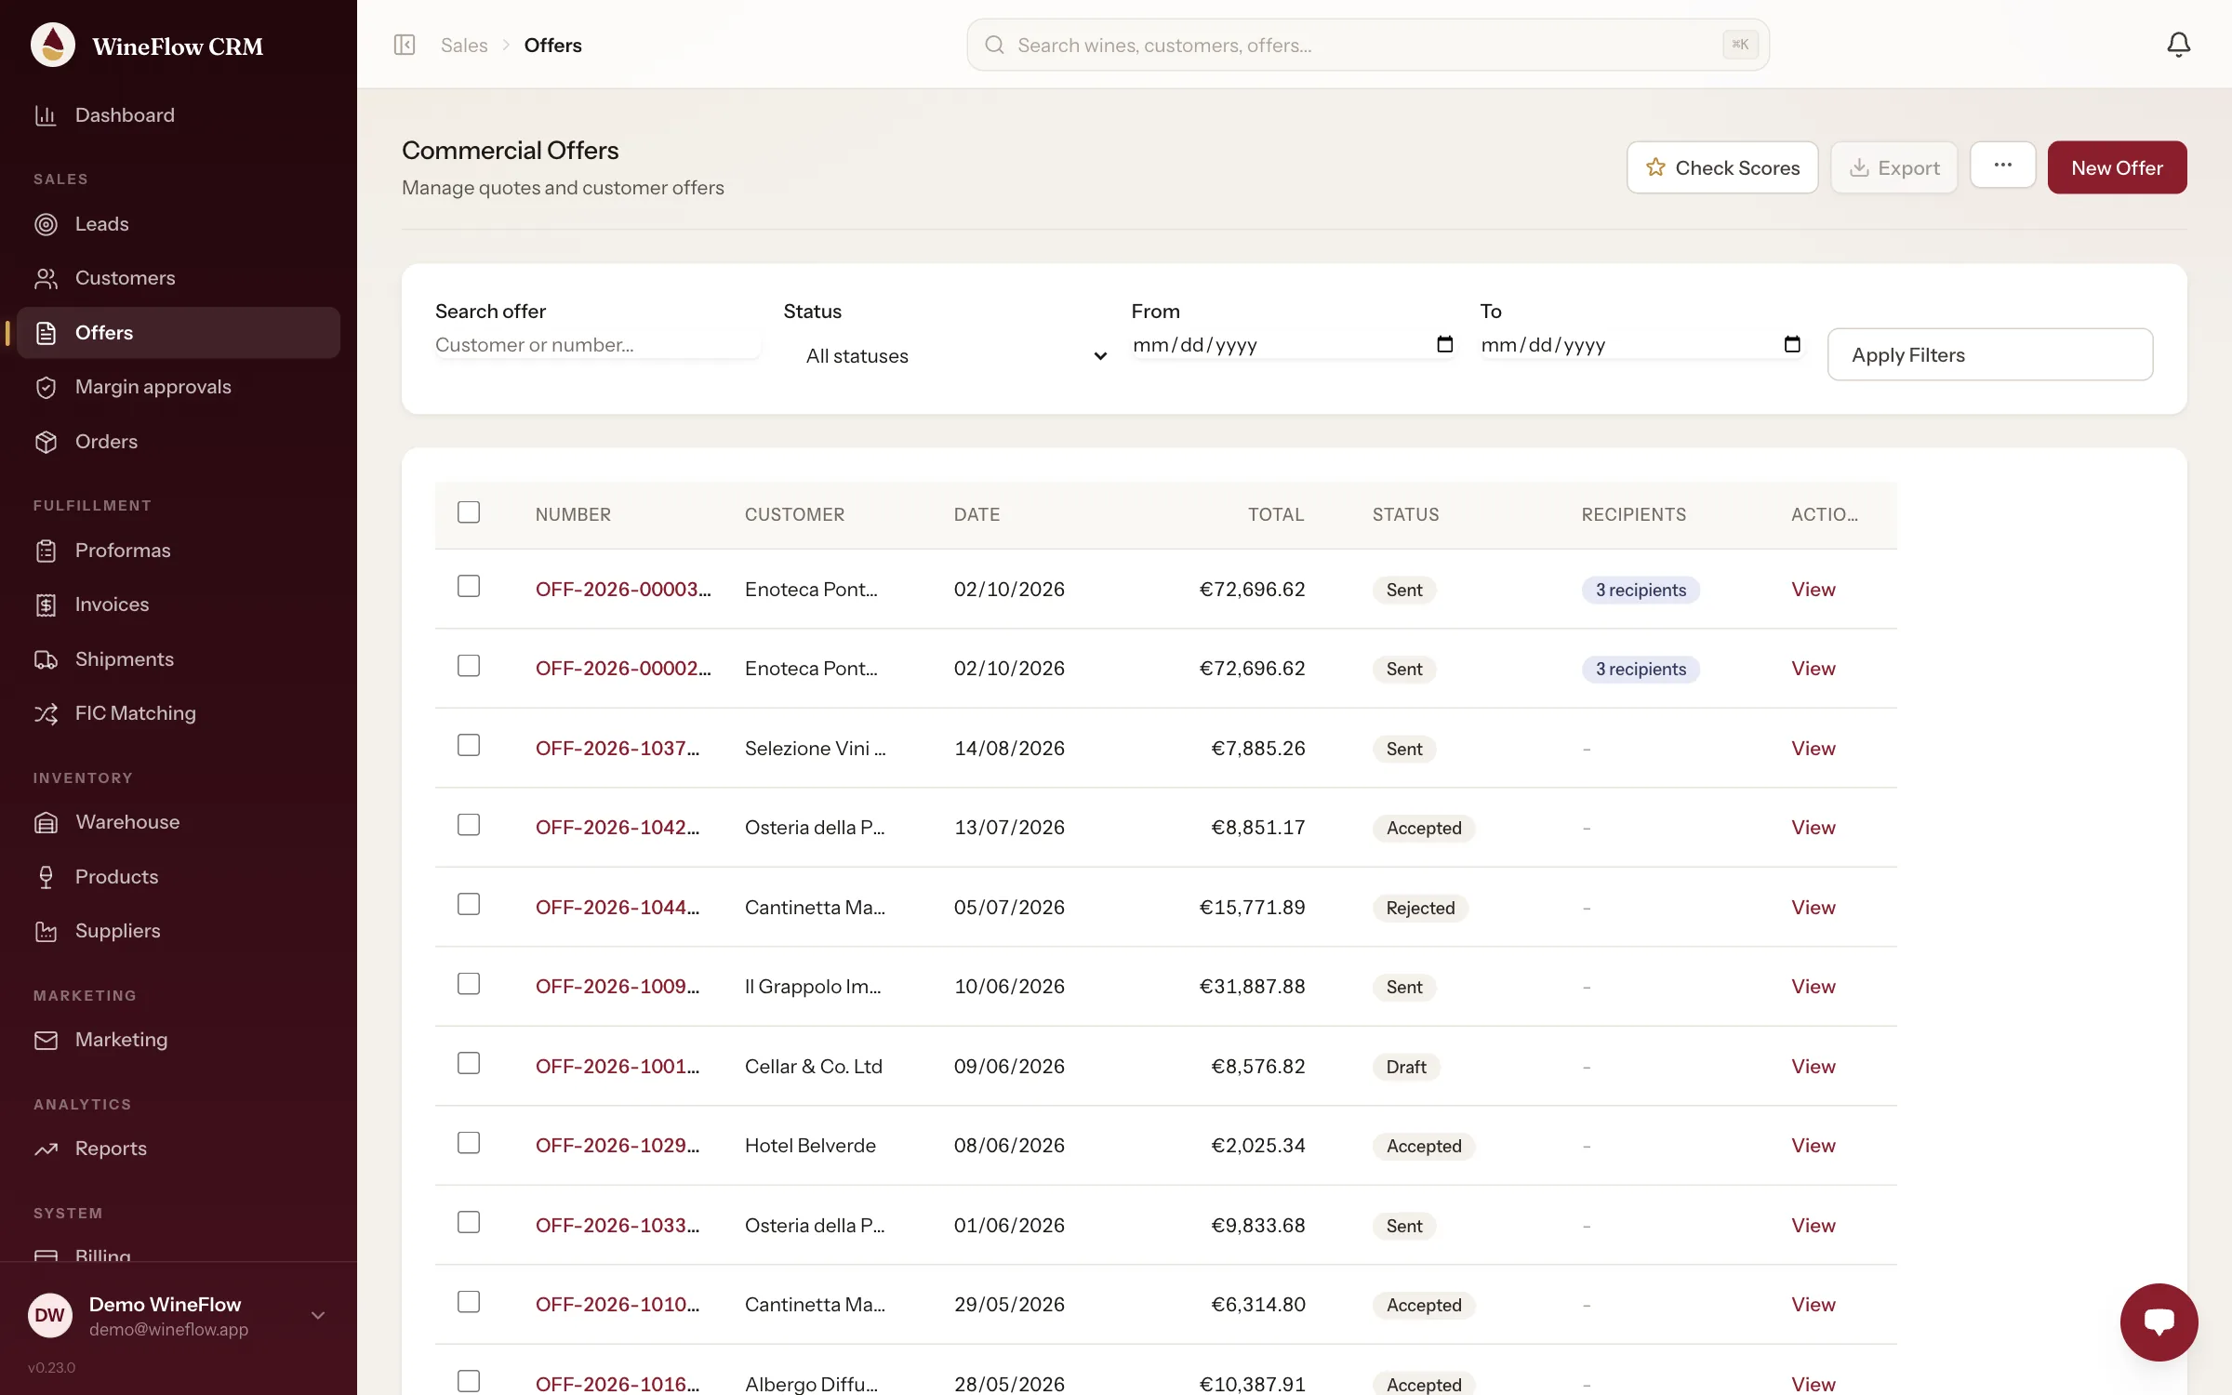2232x1395 pixels.
Task: Click the Reports trend line icon
Action: (x=46, y=1149)
